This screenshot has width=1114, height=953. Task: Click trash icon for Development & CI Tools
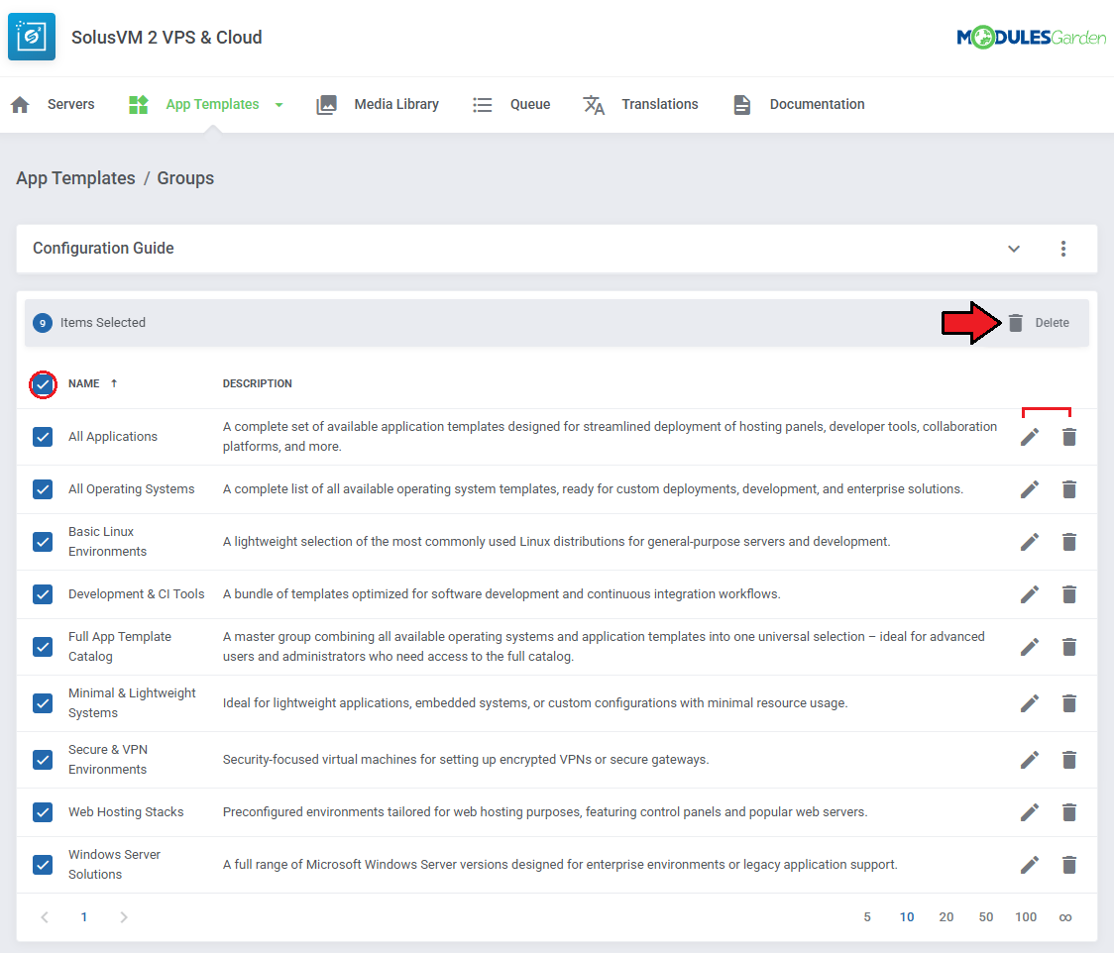pos(1068,594)
